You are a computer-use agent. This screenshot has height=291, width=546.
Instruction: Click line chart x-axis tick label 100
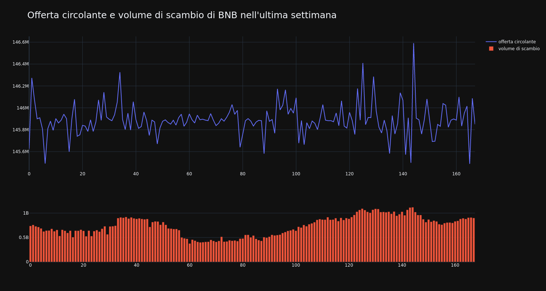296,174
